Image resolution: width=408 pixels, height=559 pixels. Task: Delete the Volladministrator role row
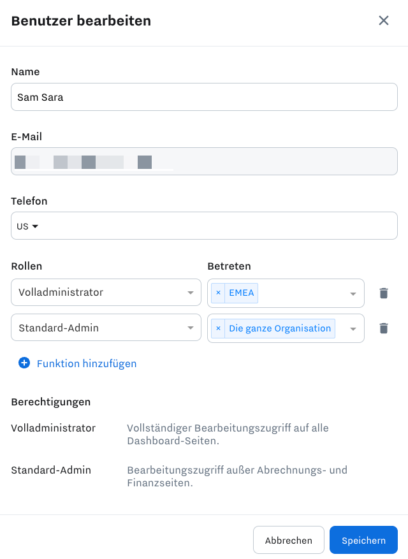pyautogui.click(x=384, y=293)
